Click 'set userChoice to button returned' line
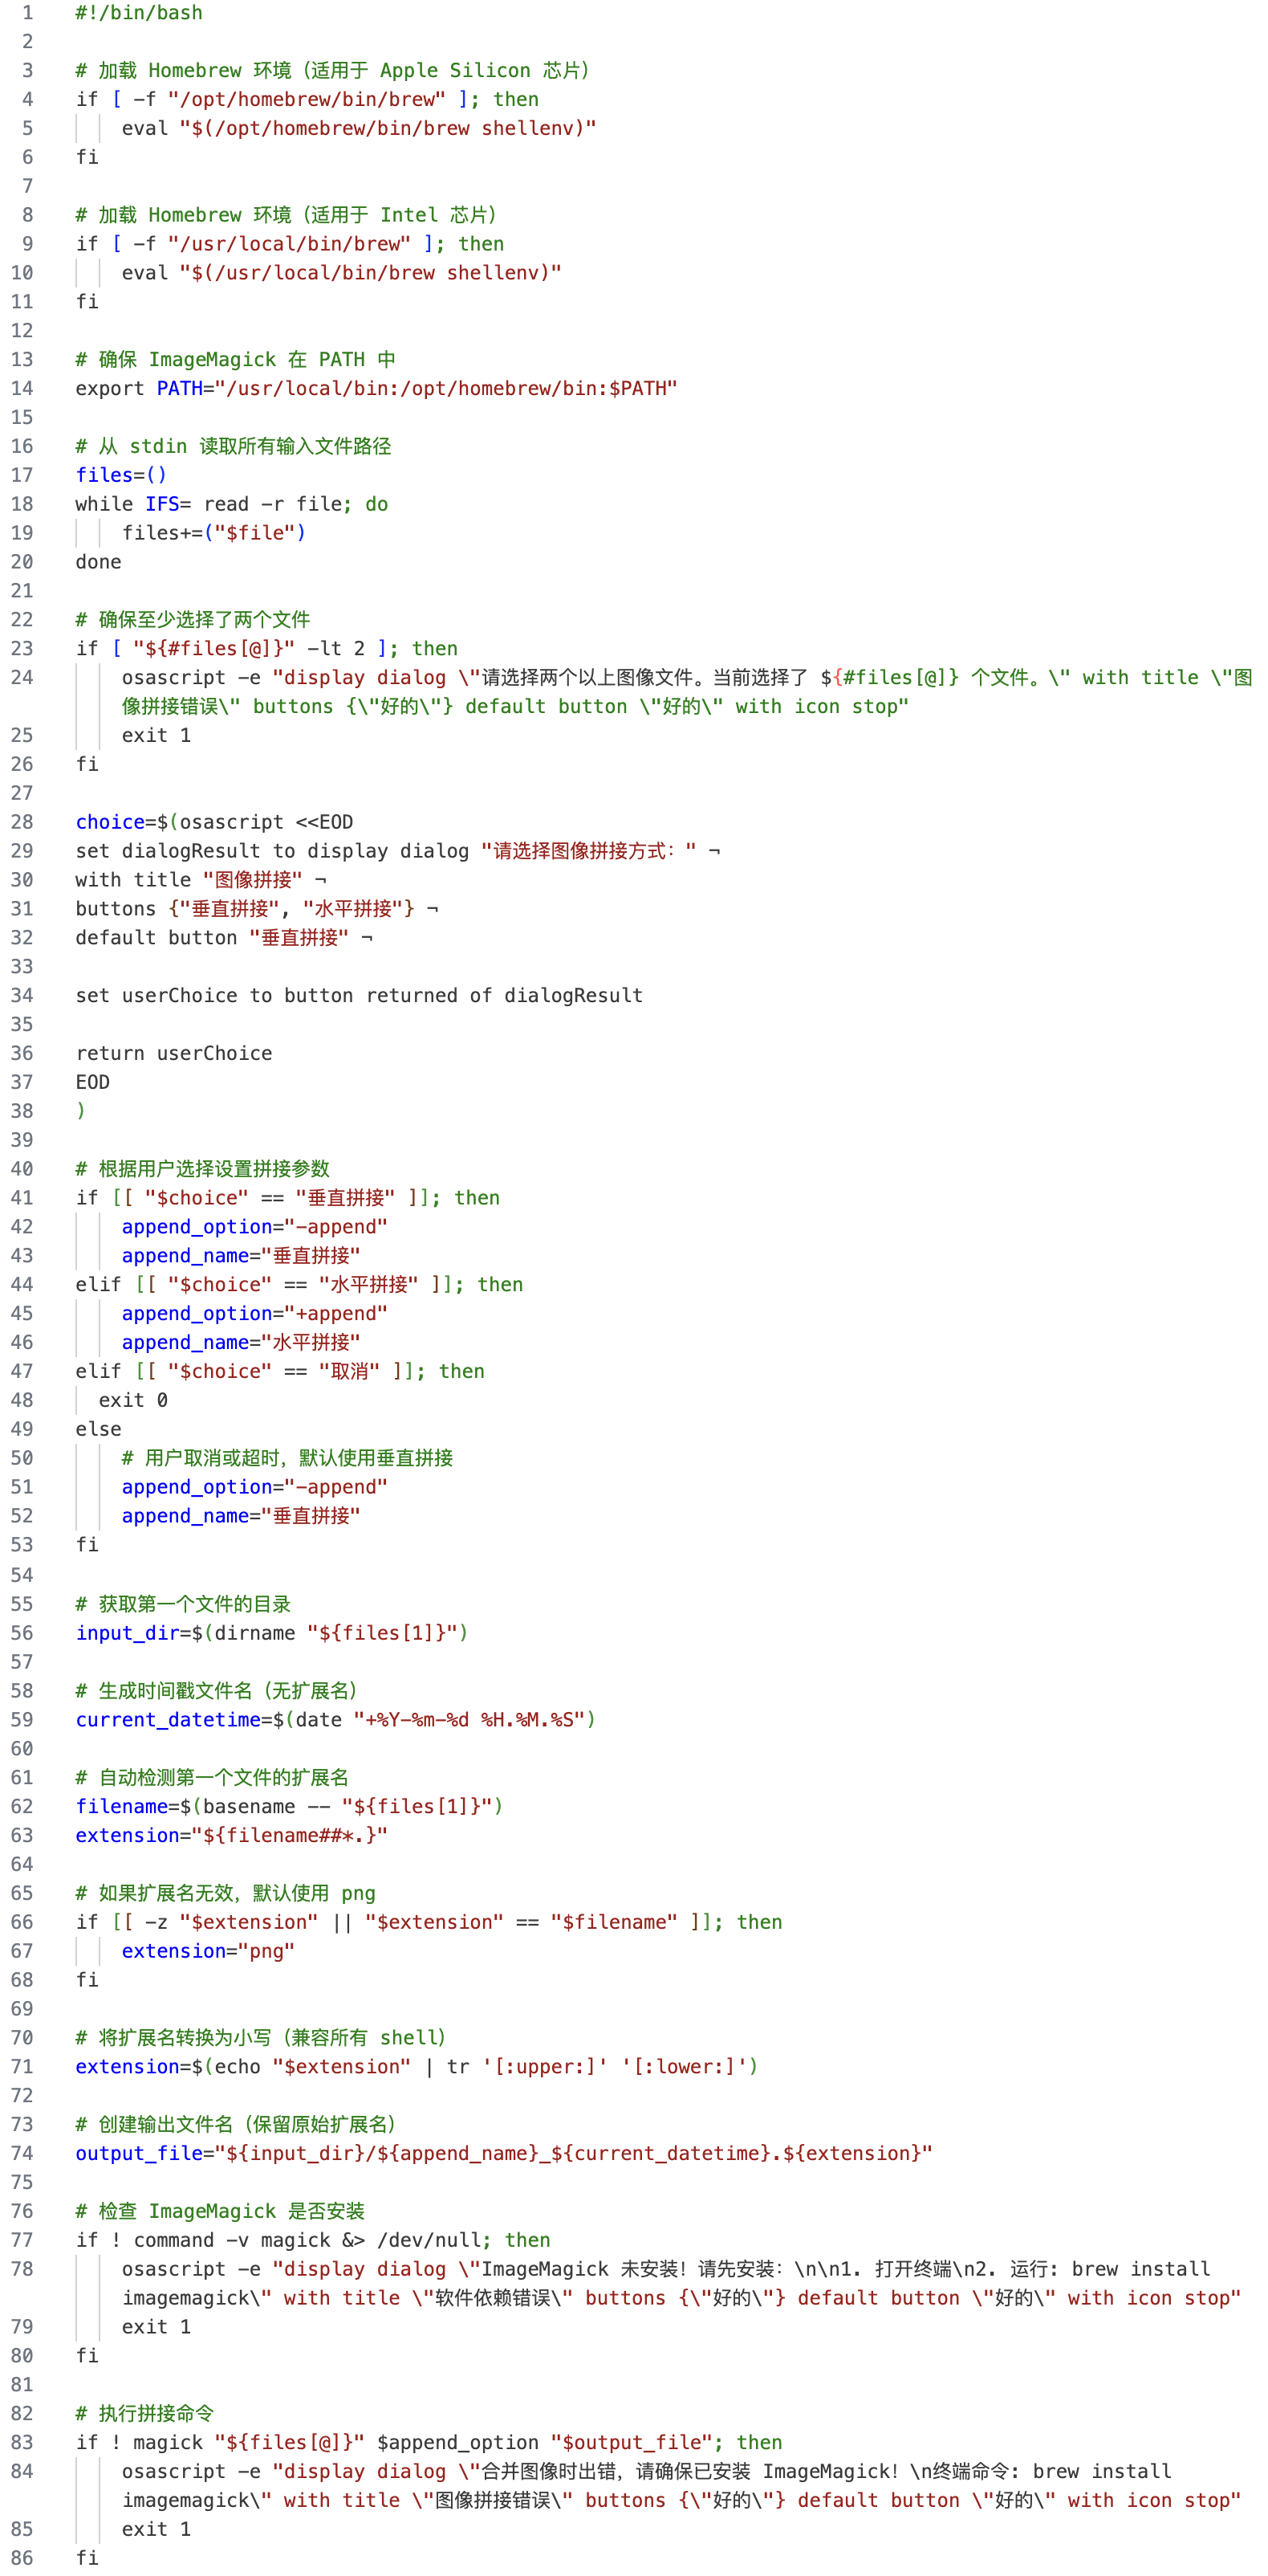This screenshot has height=2576, width=1268. pos(359,995)
